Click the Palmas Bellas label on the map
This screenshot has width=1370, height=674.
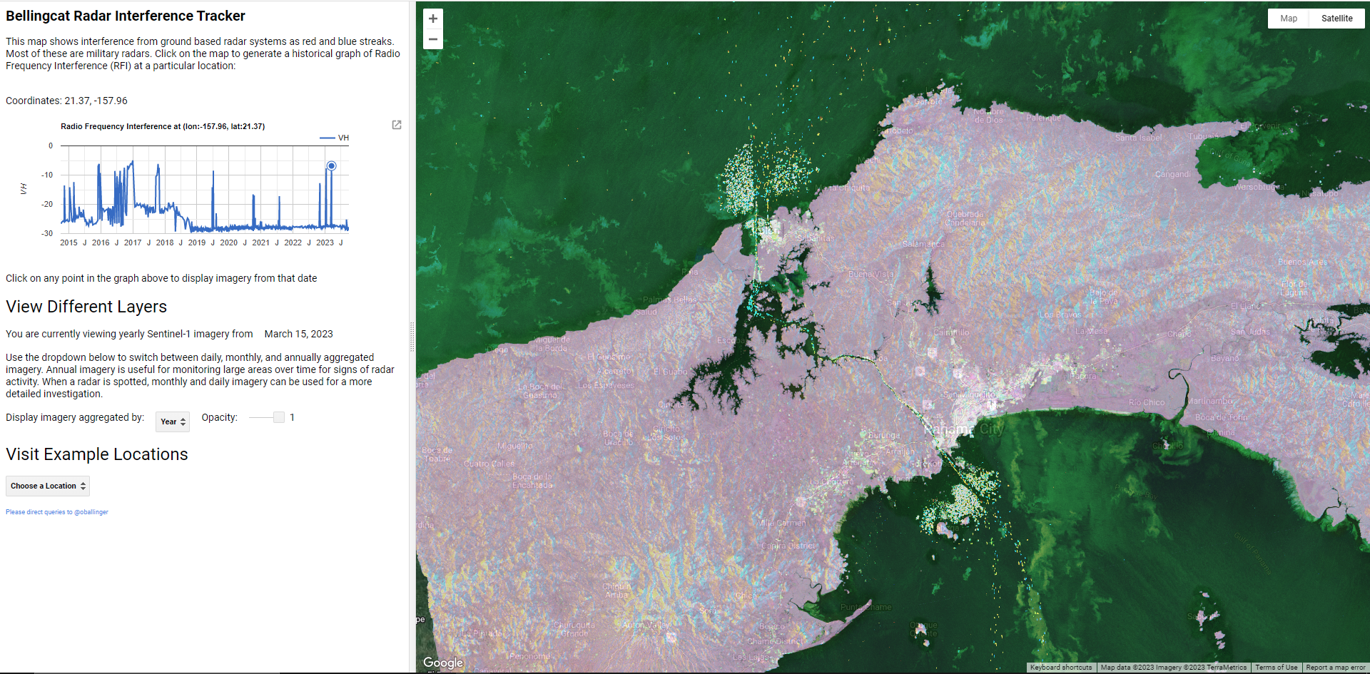click(x=669, y=300)
